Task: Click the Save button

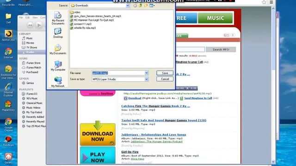Action: coord(165,73)
